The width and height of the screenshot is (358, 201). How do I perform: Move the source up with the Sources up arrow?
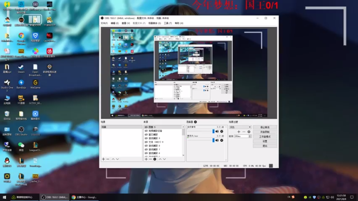pos(160,159)
